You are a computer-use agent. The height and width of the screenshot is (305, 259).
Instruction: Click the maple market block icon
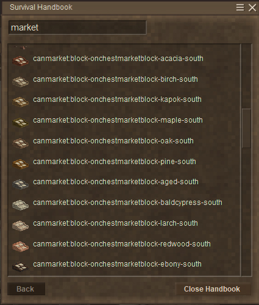(x=20, y=123)
